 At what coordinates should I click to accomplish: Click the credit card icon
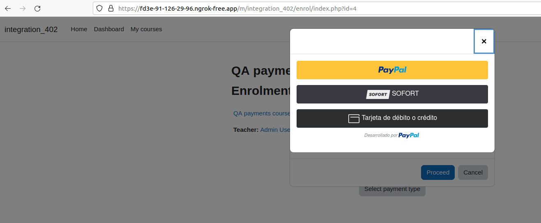click(x=354, y=118)
